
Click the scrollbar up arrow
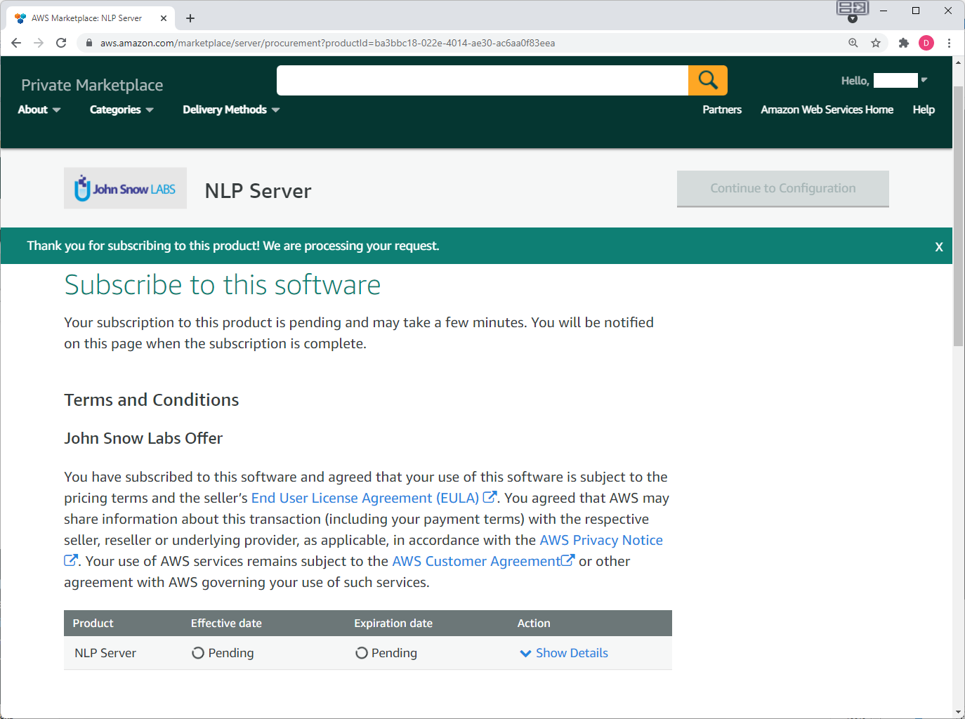coord(958,62)
